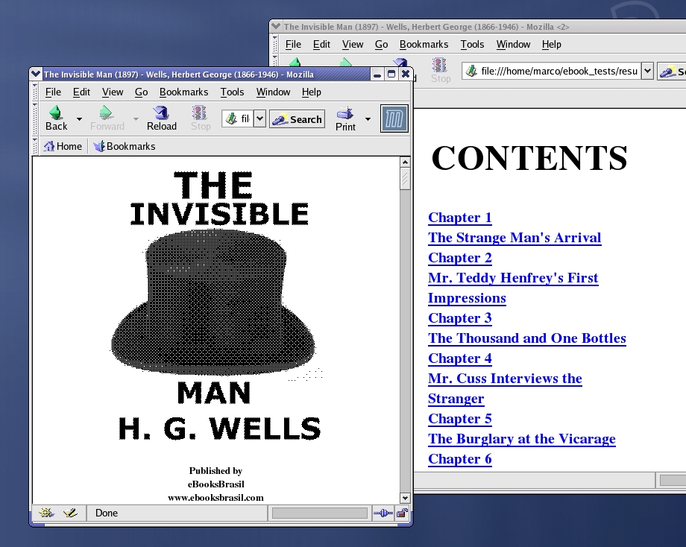Open the Print options dropdown arrow
The width and height of the screenshot is (686, 547).
pyautogui.click(x=367, y=118)
